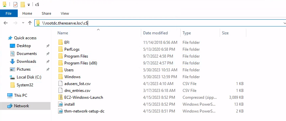Image resolution: width=286 pixels, height=121 pixels.
Task: Click the 3,089 KB size value
Action: pos(236,97)
